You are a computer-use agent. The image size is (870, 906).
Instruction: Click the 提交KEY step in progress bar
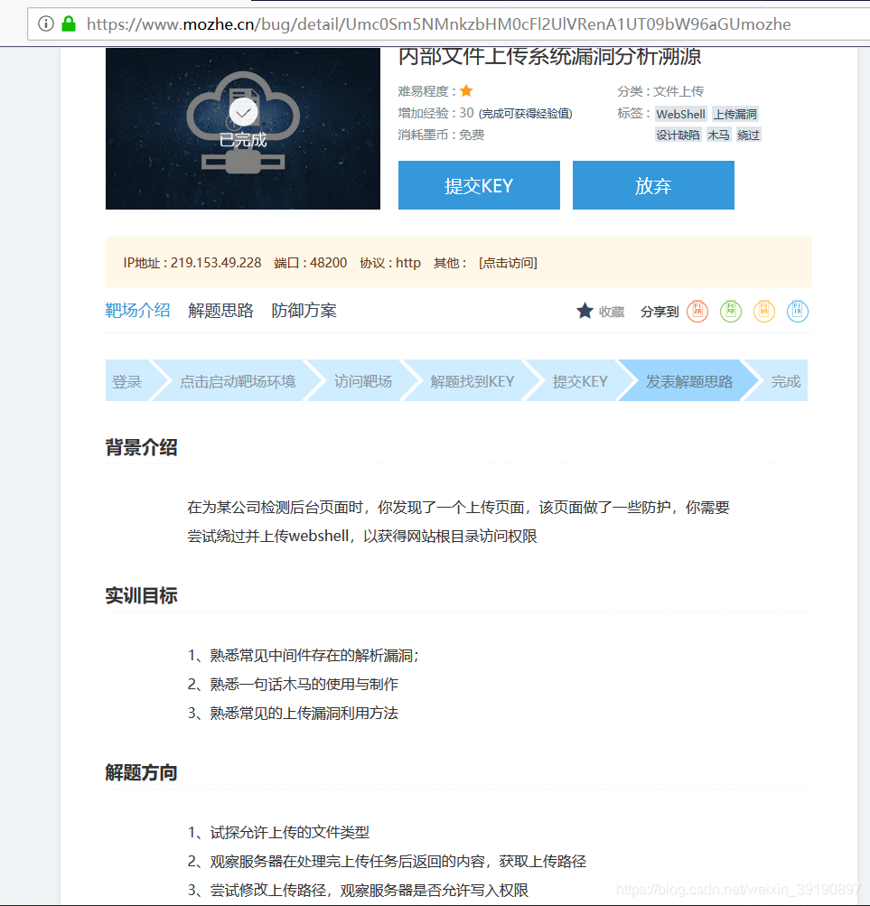coord(580,381)
